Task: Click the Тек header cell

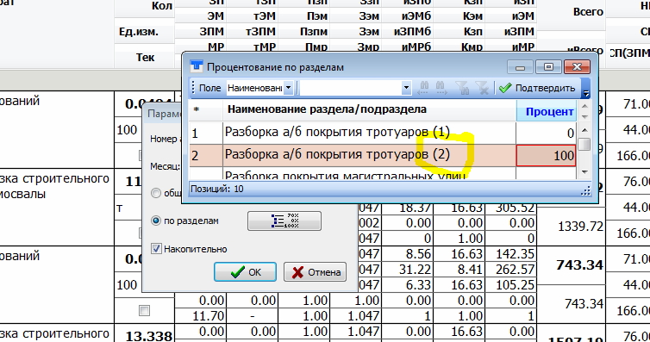Action: [145, 57]
